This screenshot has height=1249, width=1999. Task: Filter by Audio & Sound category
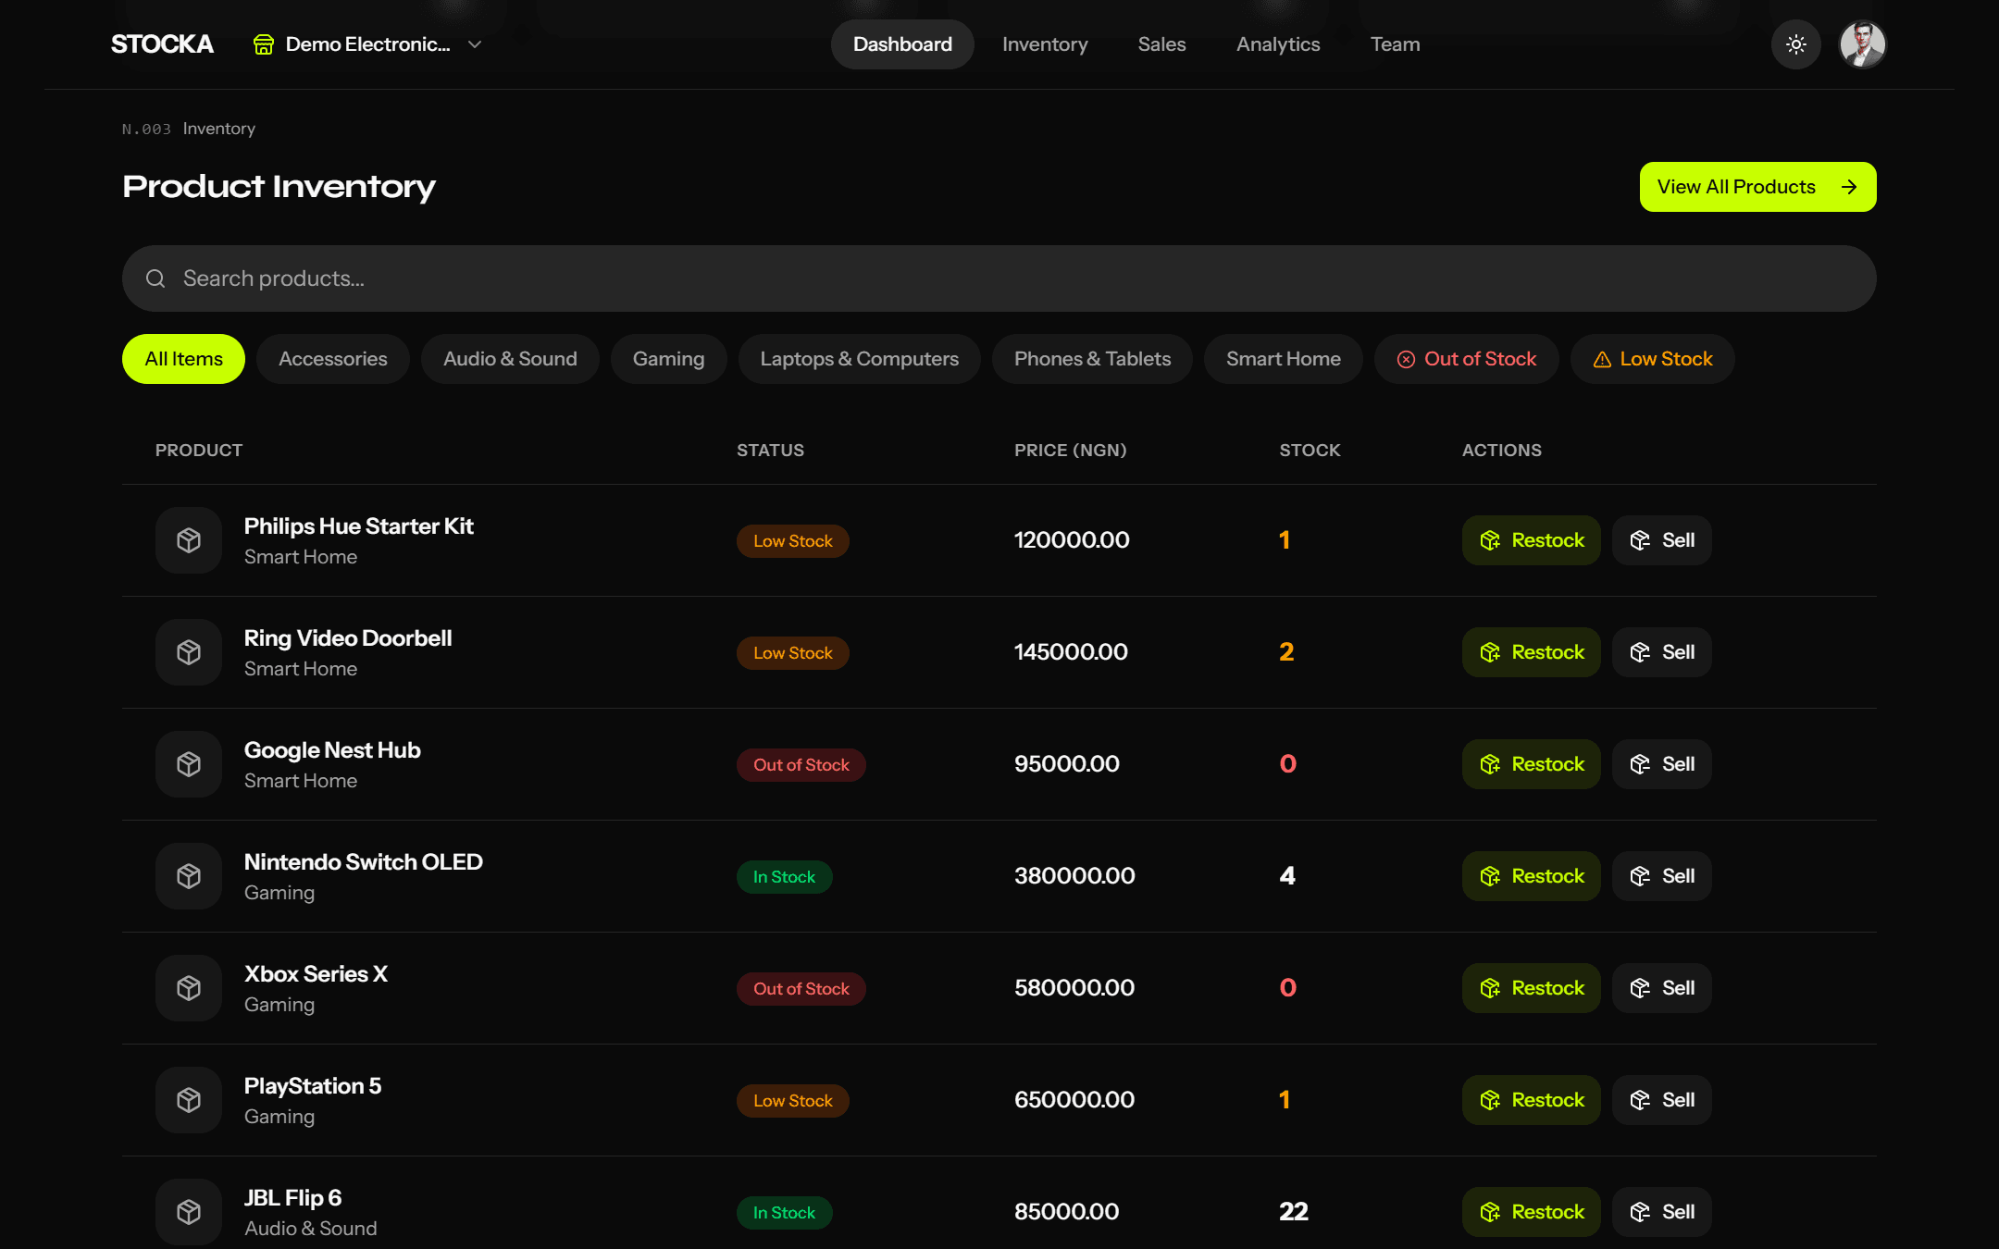click(x=510, y=359)
